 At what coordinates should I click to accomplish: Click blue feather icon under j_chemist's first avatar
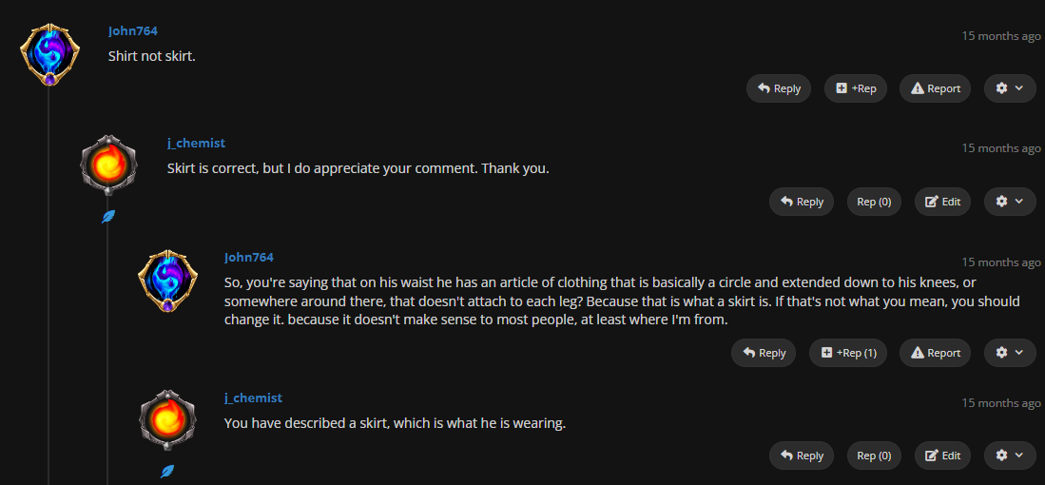(x=108, y=217)
